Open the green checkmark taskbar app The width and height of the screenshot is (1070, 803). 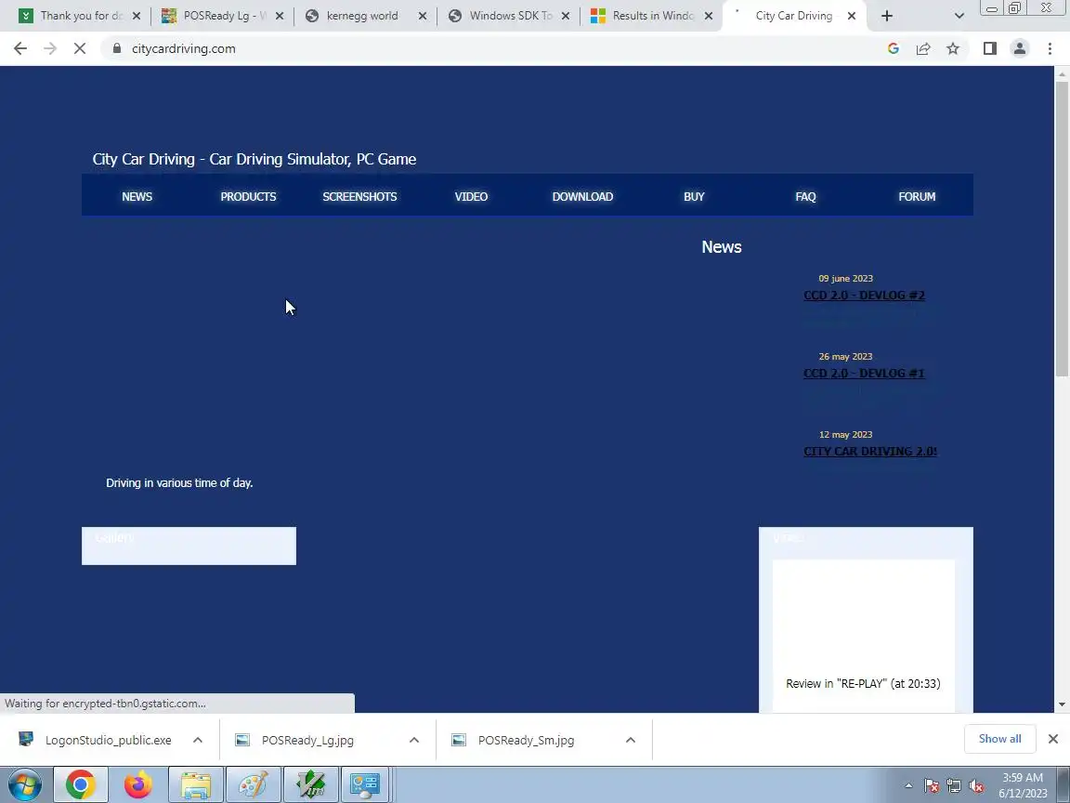pyautogui.click(x=311, y=784)
